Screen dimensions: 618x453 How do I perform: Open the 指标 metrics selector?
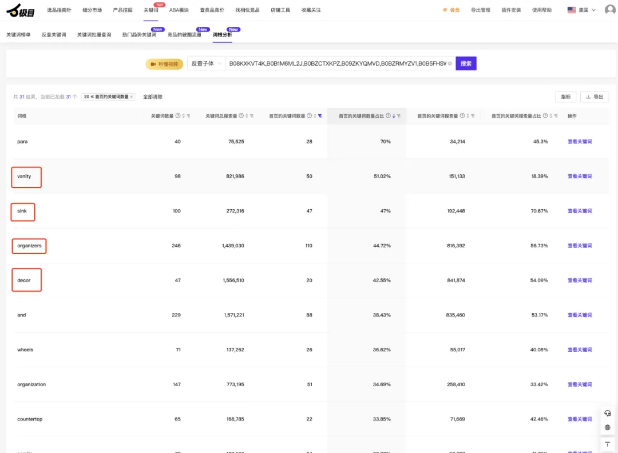565,97
